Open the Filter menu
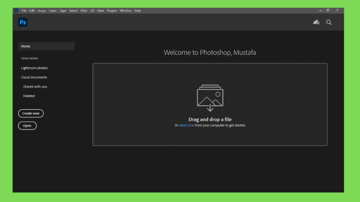Image resolution: width=360 pixels, height=202 pixels. click(84, 11)
